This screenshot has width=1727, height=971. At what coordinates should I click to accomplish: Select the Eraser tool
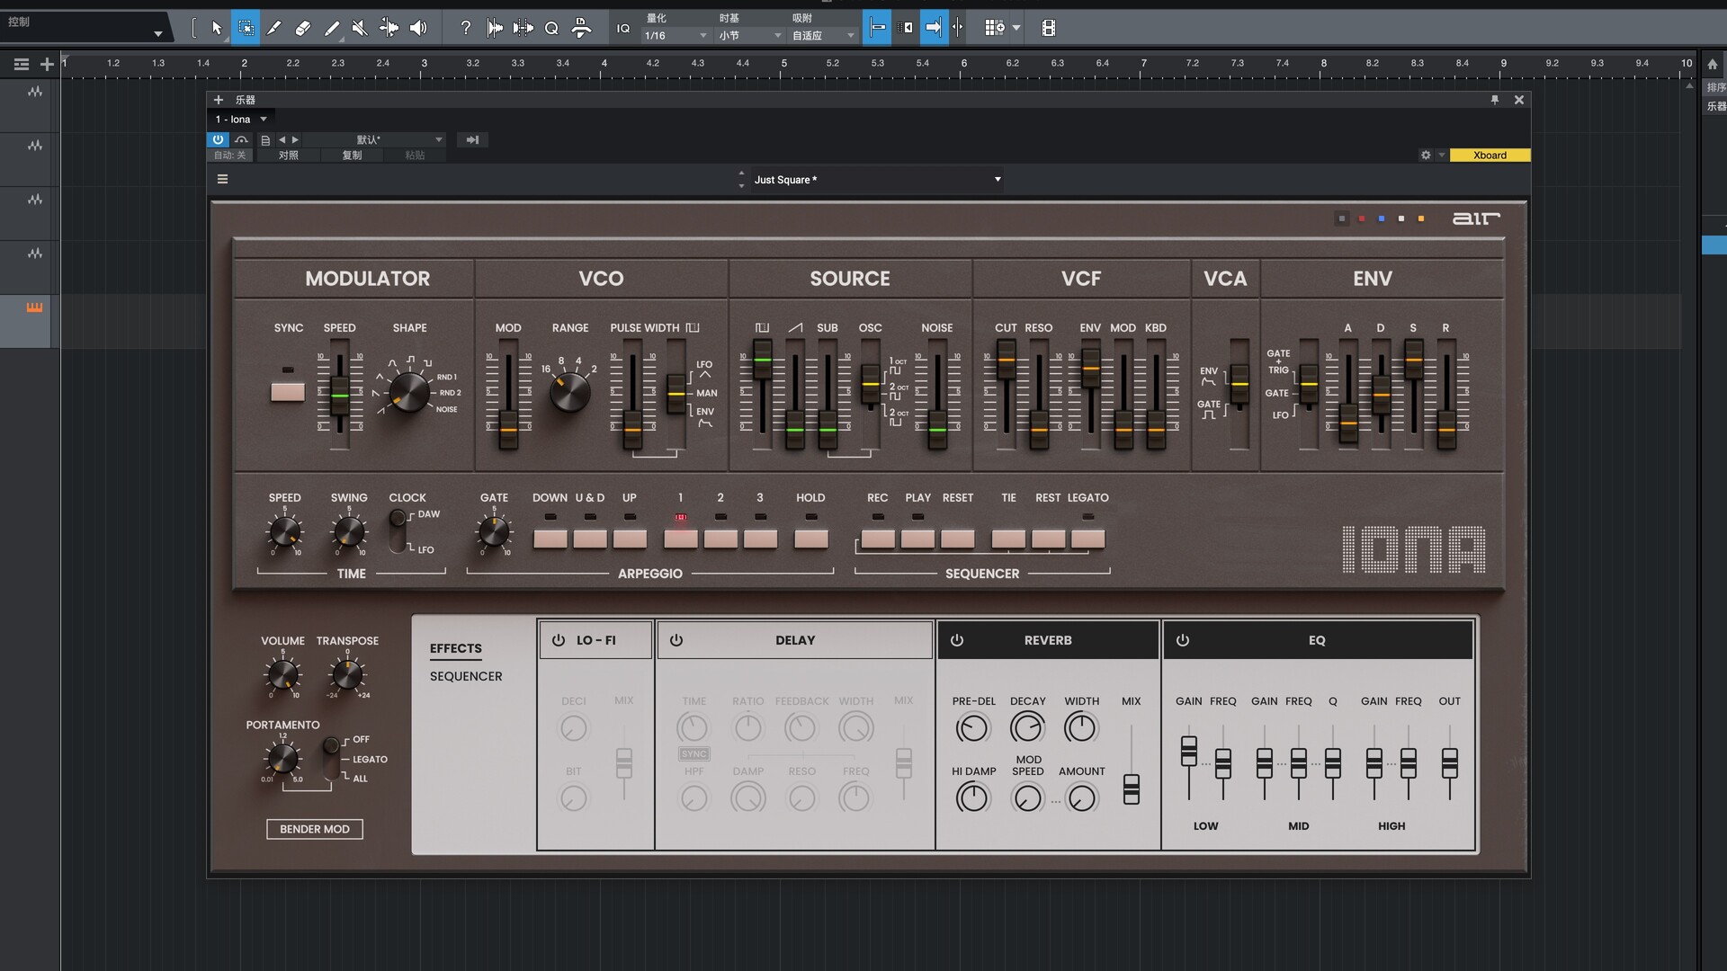tap(303, 28)
